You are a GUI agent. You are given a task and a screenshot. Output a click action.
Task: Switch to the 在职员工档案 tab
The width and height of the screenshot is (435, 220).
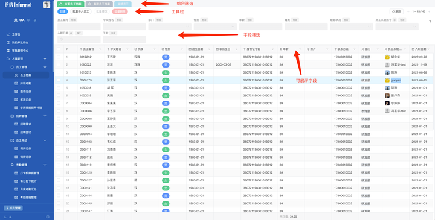(71, 4)
